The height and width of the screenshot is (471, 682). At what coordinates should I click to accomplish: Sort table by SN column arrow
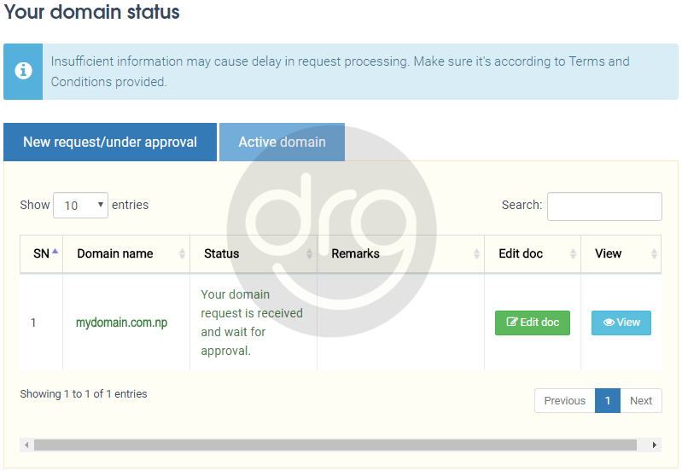point(55,253)
